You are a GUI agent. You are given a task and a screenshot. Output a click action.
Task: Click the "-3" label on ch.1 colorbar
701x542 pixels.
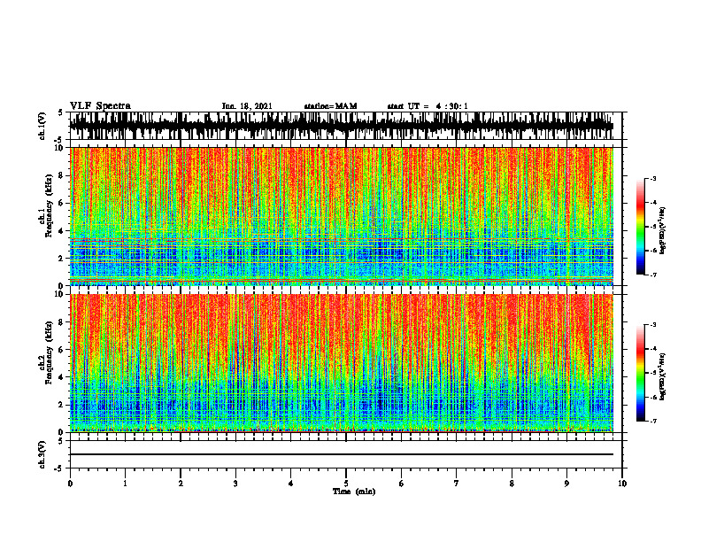(653, 178)
